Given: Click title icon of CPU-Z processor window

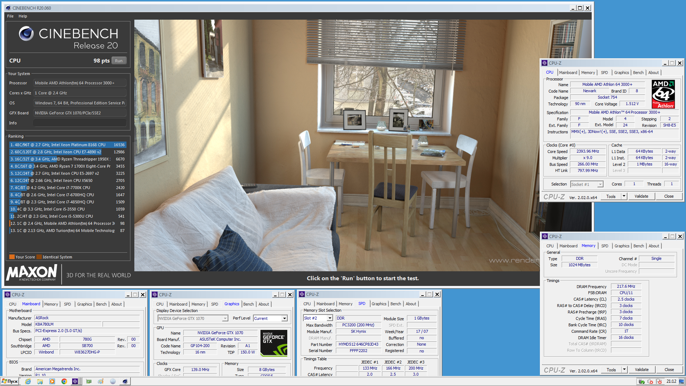Looking at the screenshot, I should pyautogui.click(x=545, y=63).
